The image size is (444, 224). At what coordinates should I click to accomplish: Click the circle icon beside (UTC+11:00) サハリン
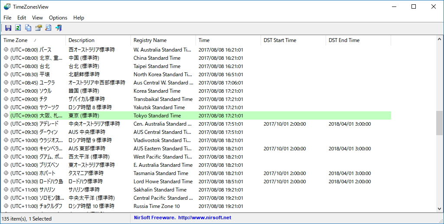(6, 189)
